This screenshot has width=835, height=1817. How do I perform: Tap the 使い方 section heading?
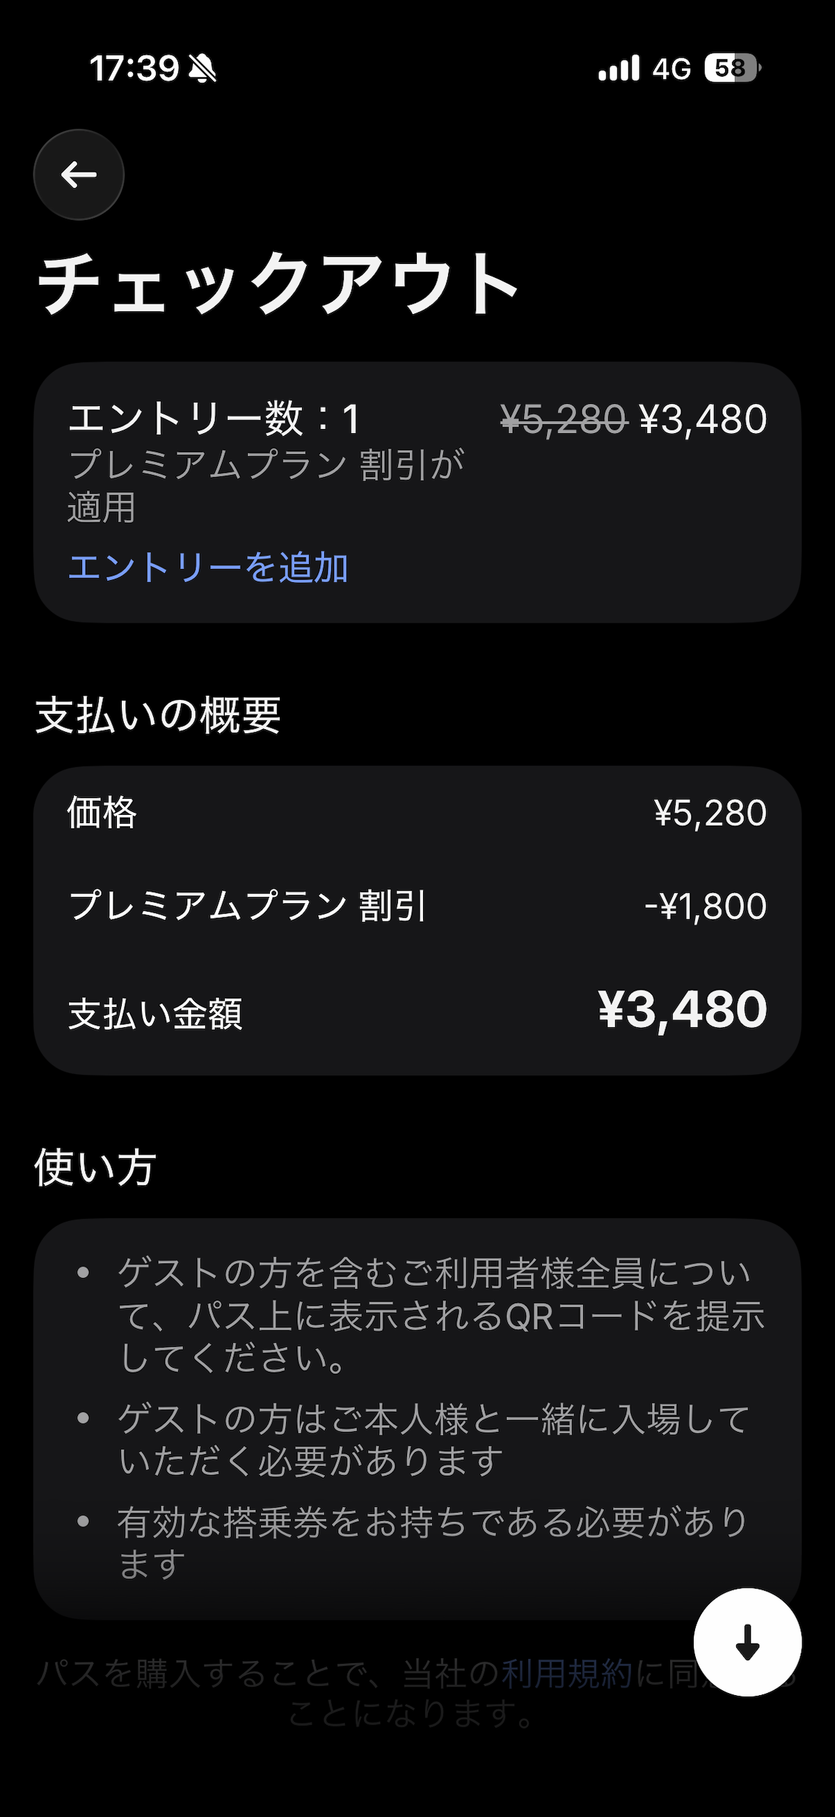(95, 1167)
